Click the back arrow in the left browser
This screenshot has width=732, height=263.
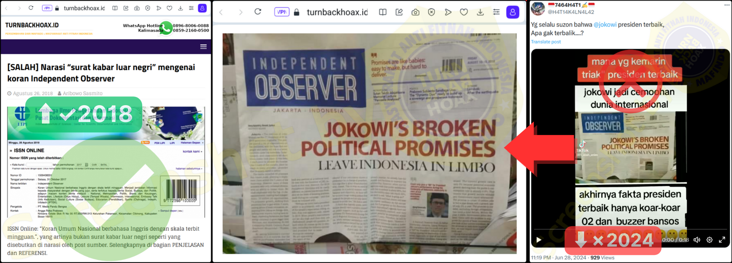tap(6, 8)
